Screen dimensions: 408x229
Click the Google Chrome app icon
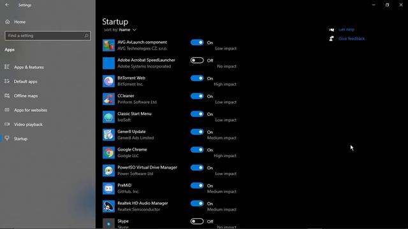coord(108,153)
